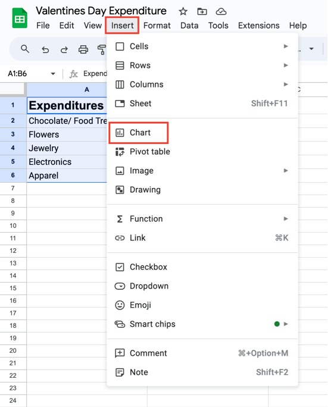328x407 pixels.
Task: Expand the Rows submenu
Action: [202, 65]
